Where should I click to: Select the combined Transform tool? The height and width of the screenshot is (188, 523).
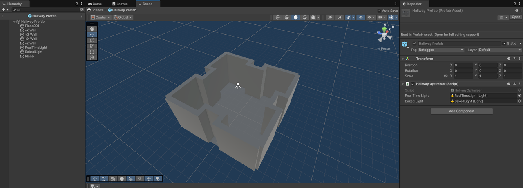coord(92,57)
